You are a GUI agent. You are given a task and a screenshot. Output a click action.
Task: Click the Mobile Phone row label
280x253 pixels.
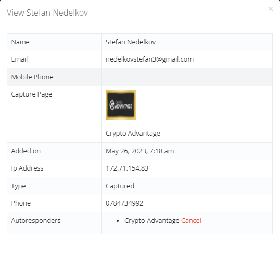coord(32,77)
